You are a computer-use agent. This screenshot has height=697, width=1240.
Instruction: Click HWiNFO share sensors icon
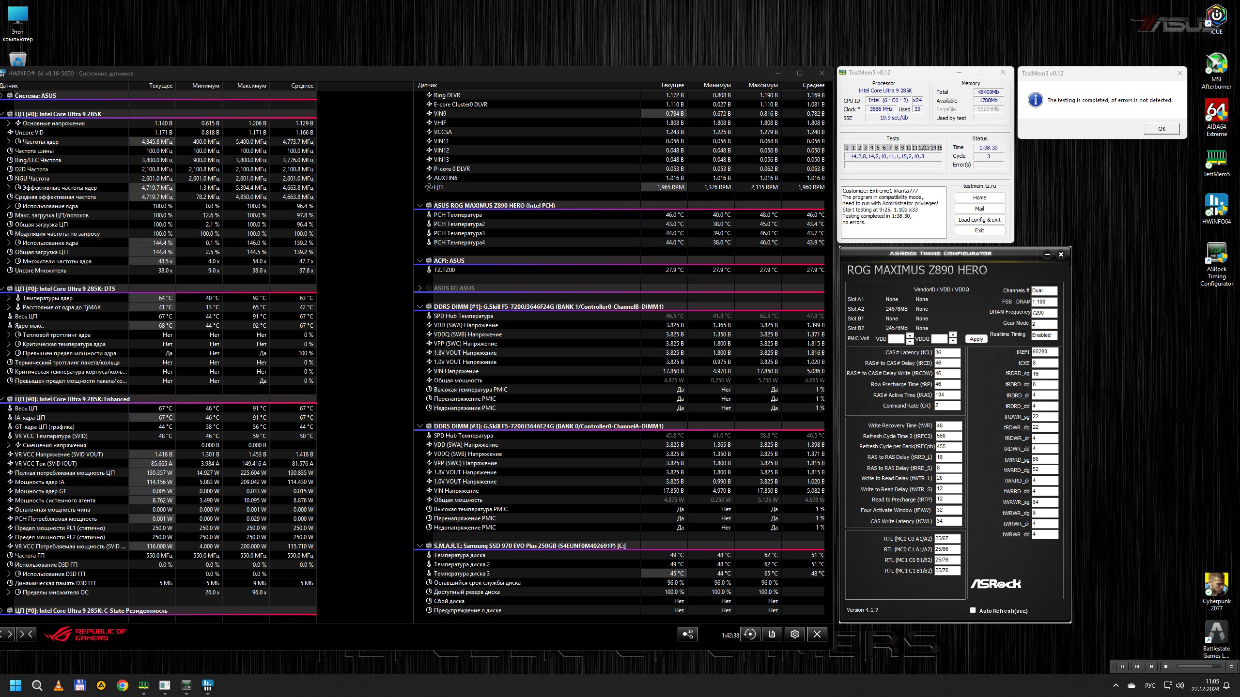tap(687, 634)
